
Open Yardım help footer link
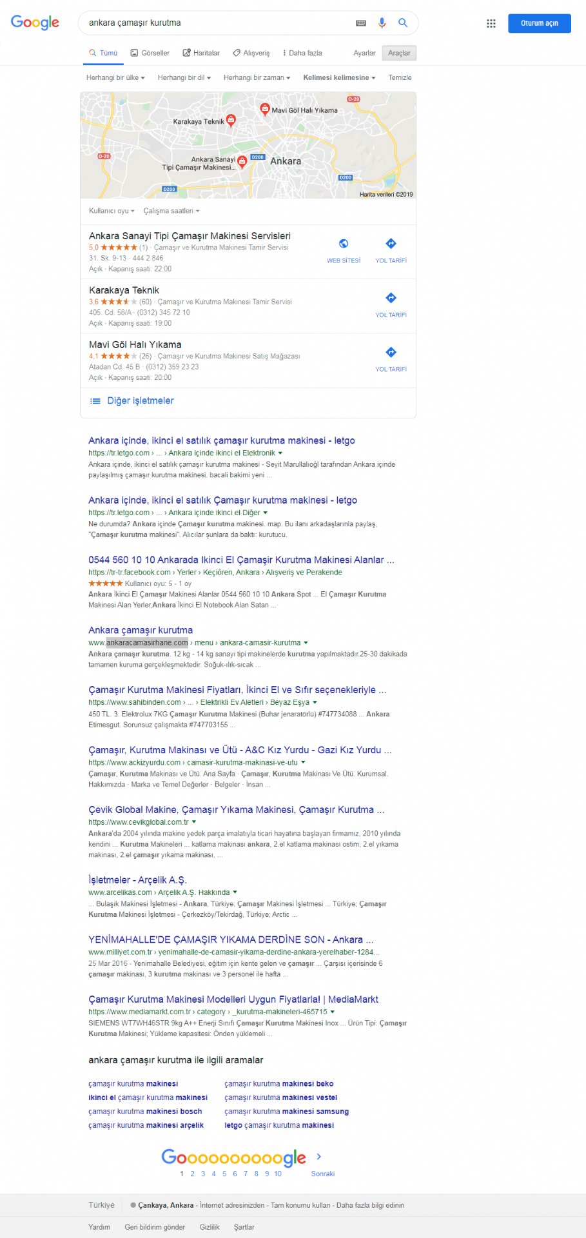(99, 1227)
